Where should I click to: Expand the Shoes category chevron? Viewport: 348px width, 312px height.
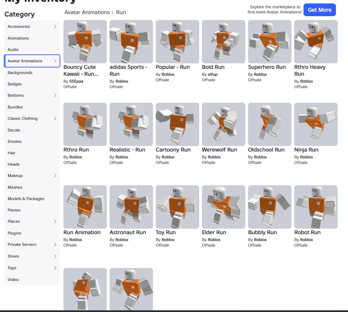[55, 256]
